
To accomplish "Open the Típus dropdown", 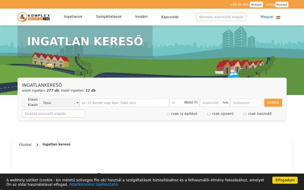I will pyautogui.click(x=60, y=103).
